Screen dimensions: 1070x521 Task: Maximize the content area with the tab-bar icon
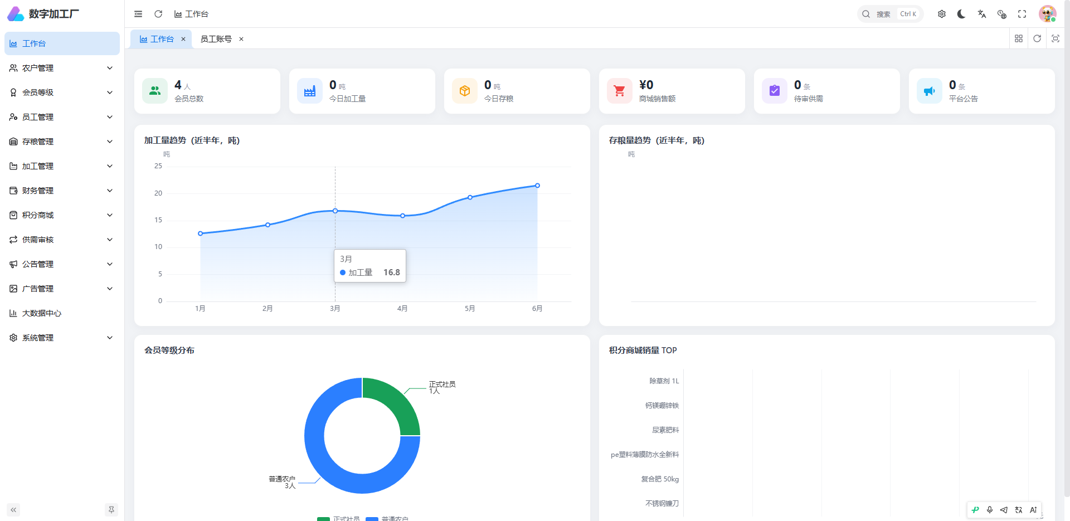(1056, 38)
